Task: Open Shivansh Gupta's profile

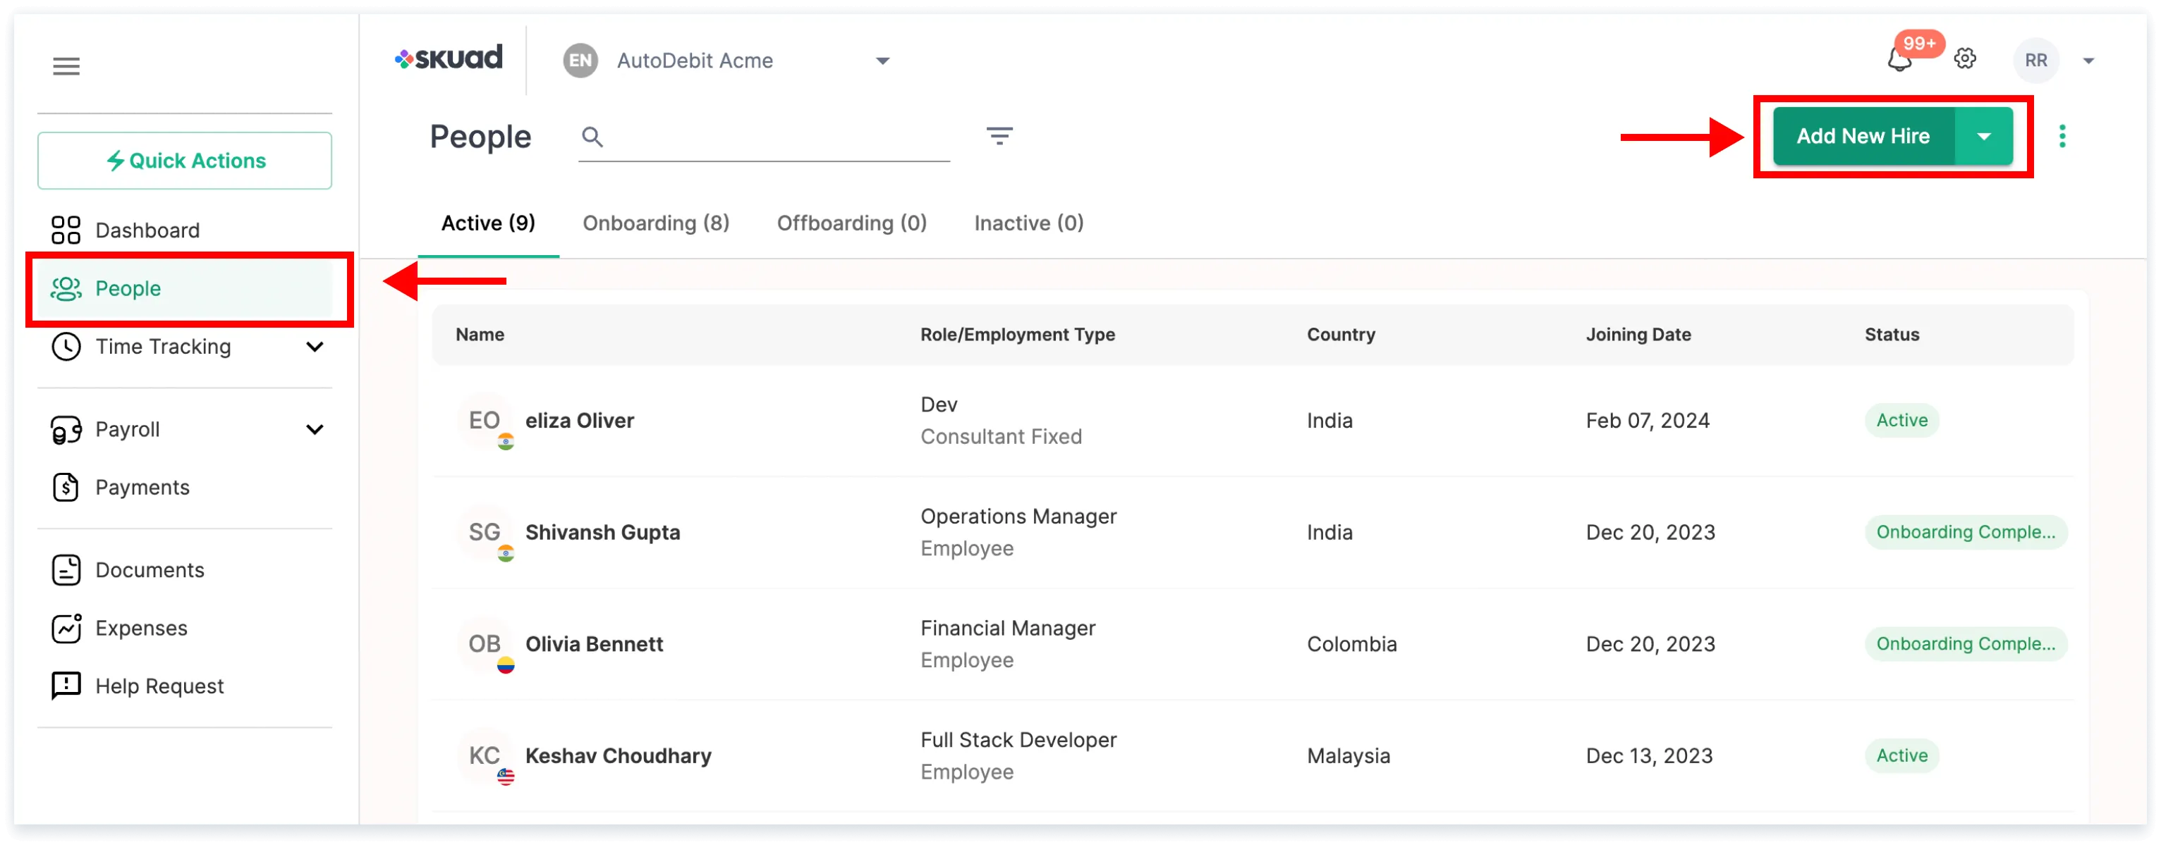Action: tap(602, 533)
